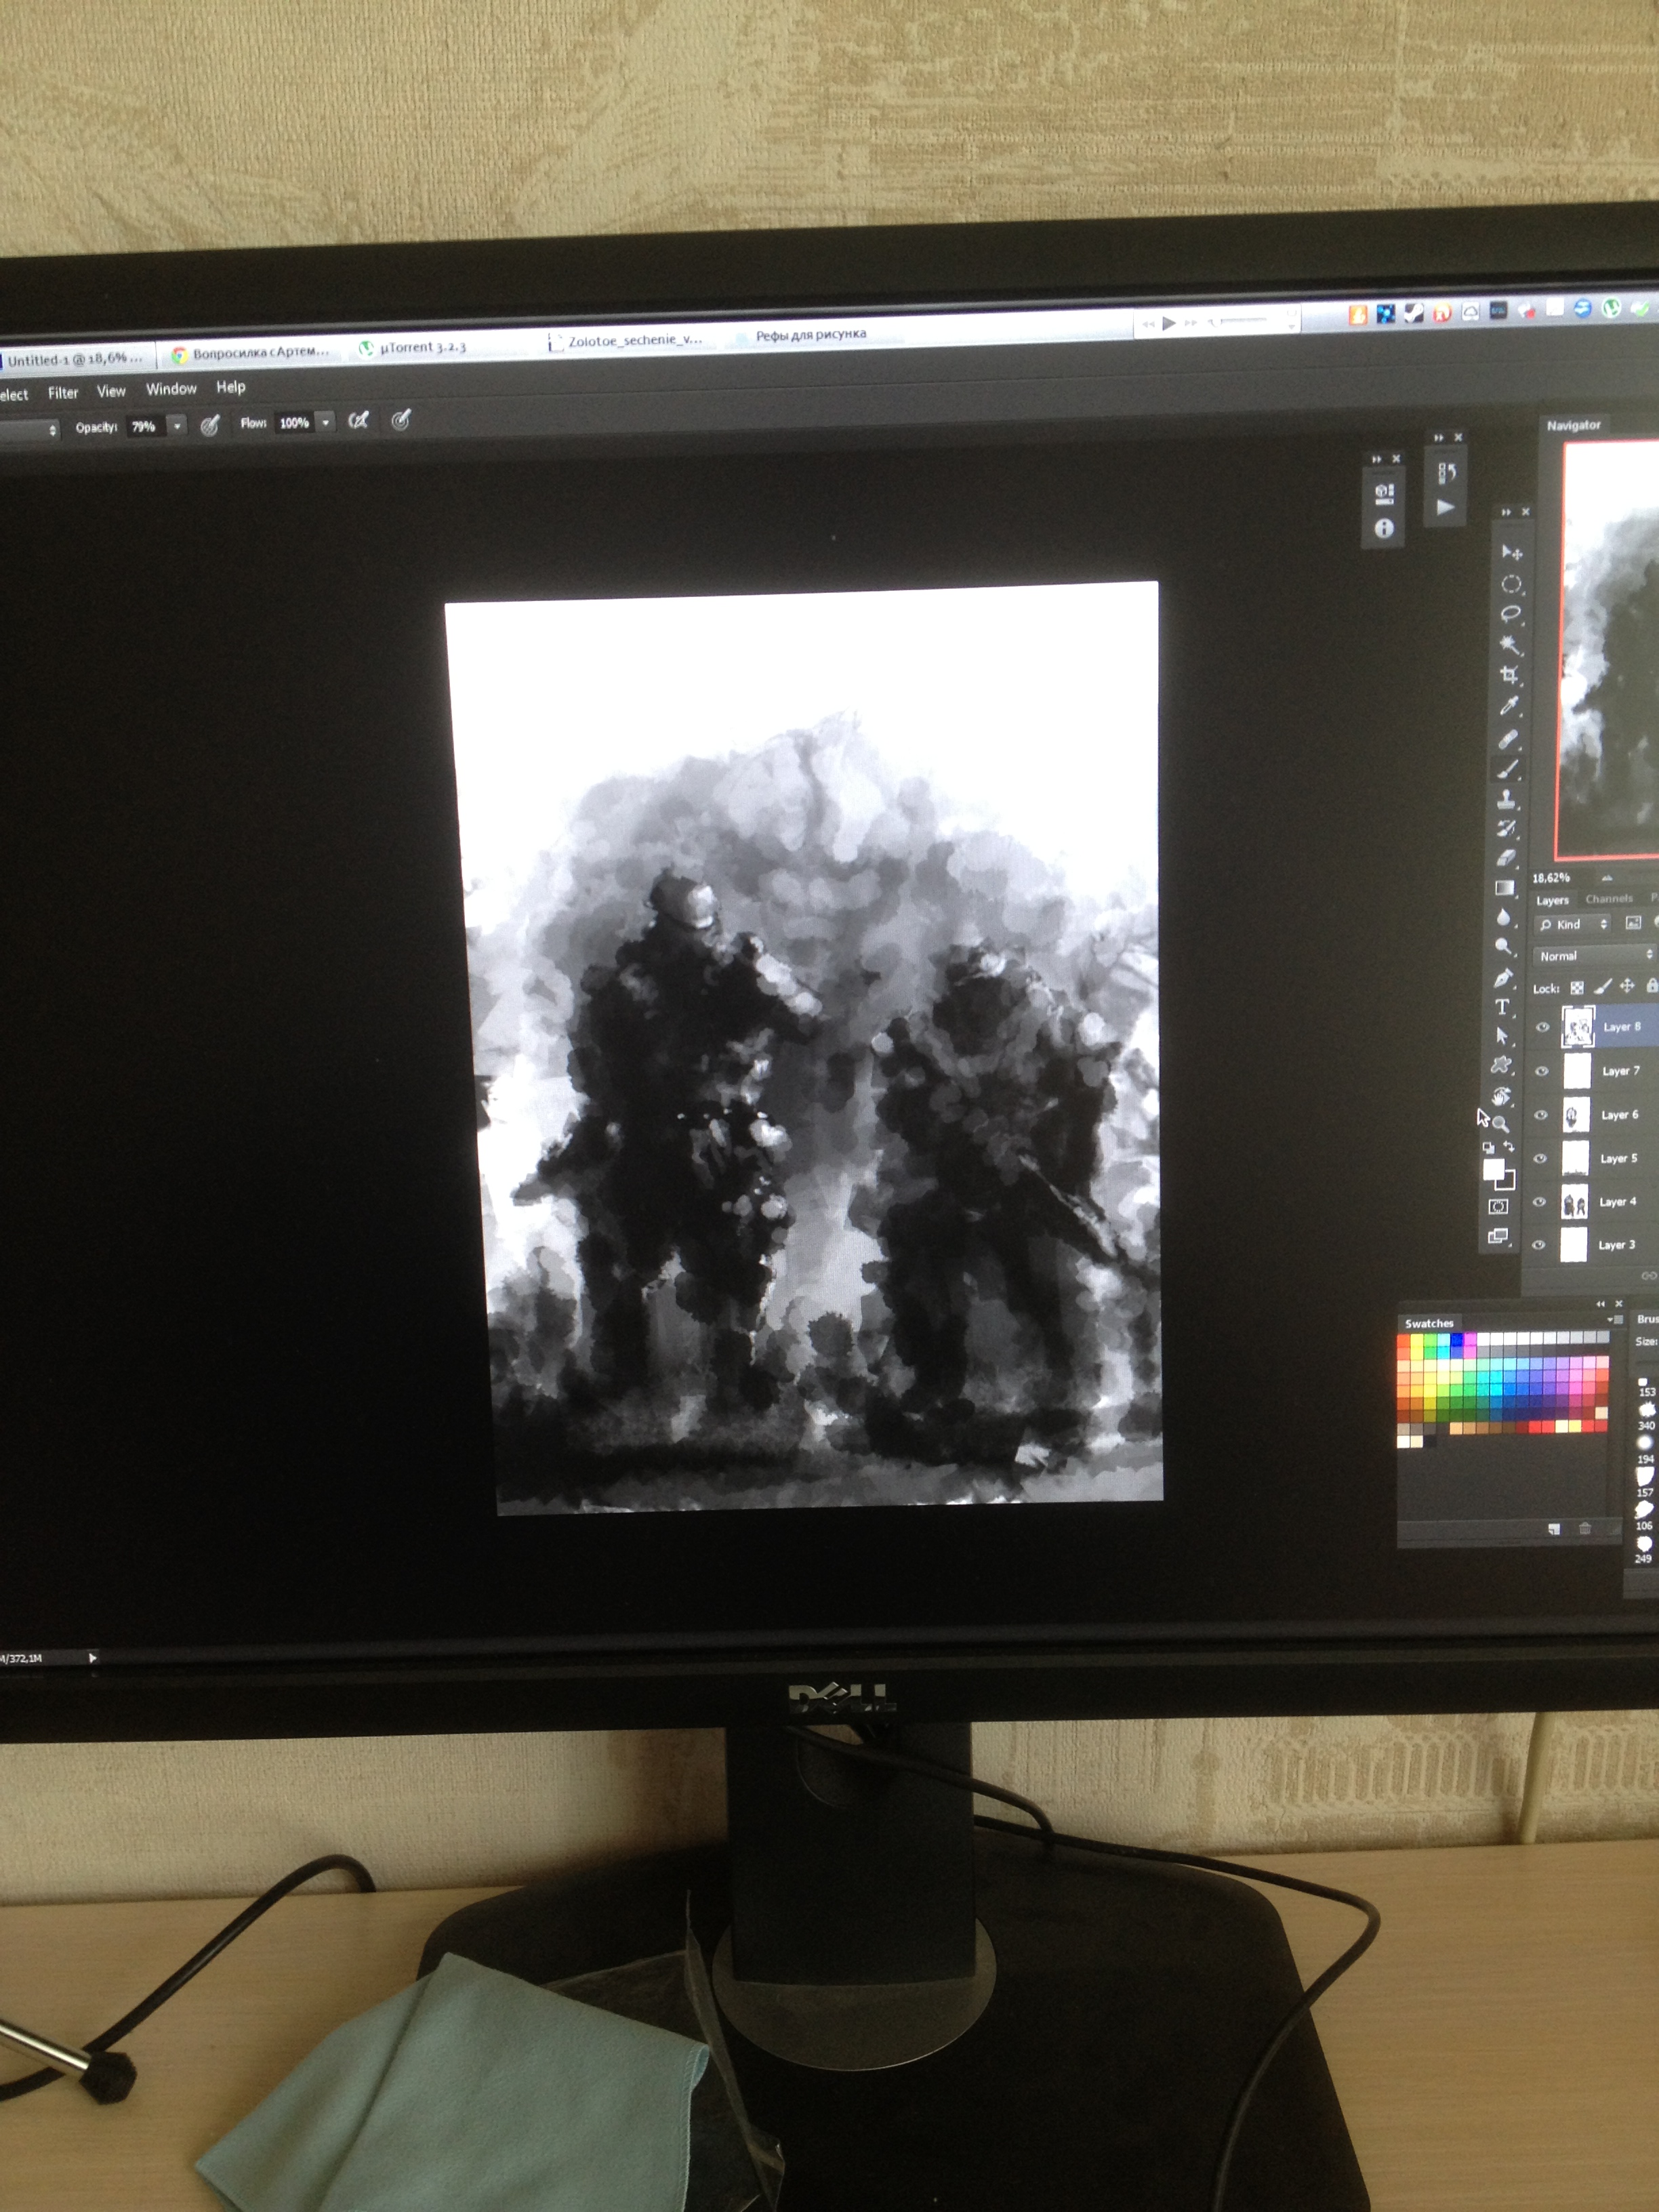Select the Horizontal Type tool

(1502, 1007)
